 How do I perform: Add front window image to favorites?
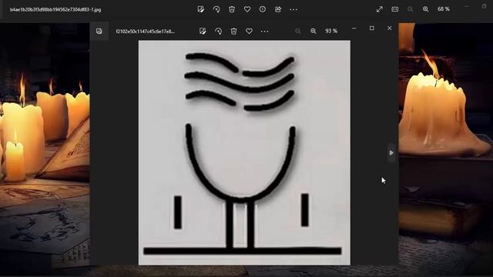[x=249, y=31]
